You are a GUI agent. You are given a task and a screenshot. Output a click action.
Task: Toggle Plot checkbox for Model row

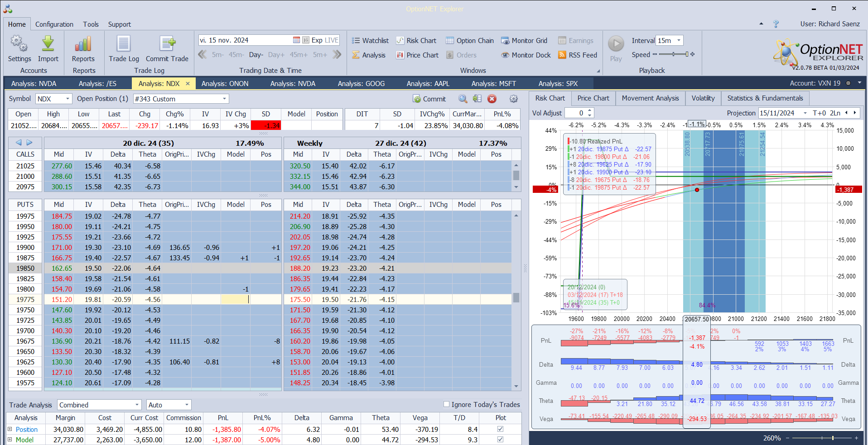[500, 439]
